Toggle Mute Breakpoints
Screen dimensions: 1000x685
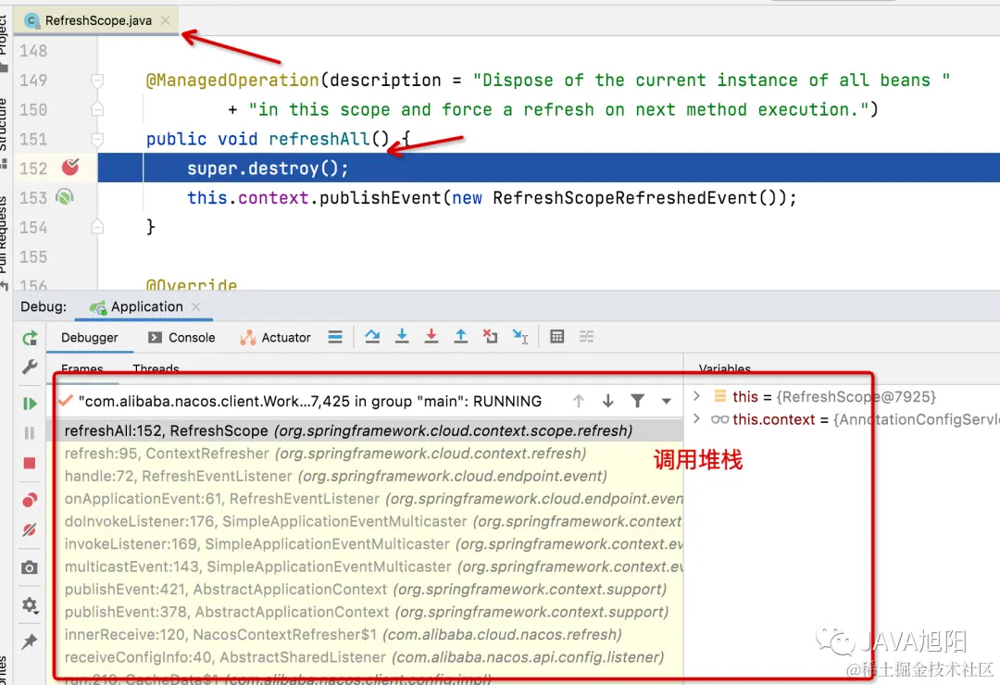pos(30,530)
